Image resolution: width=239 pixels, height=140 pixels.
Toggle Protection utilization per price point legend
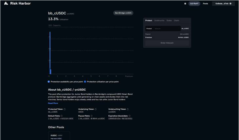[101, 82]
